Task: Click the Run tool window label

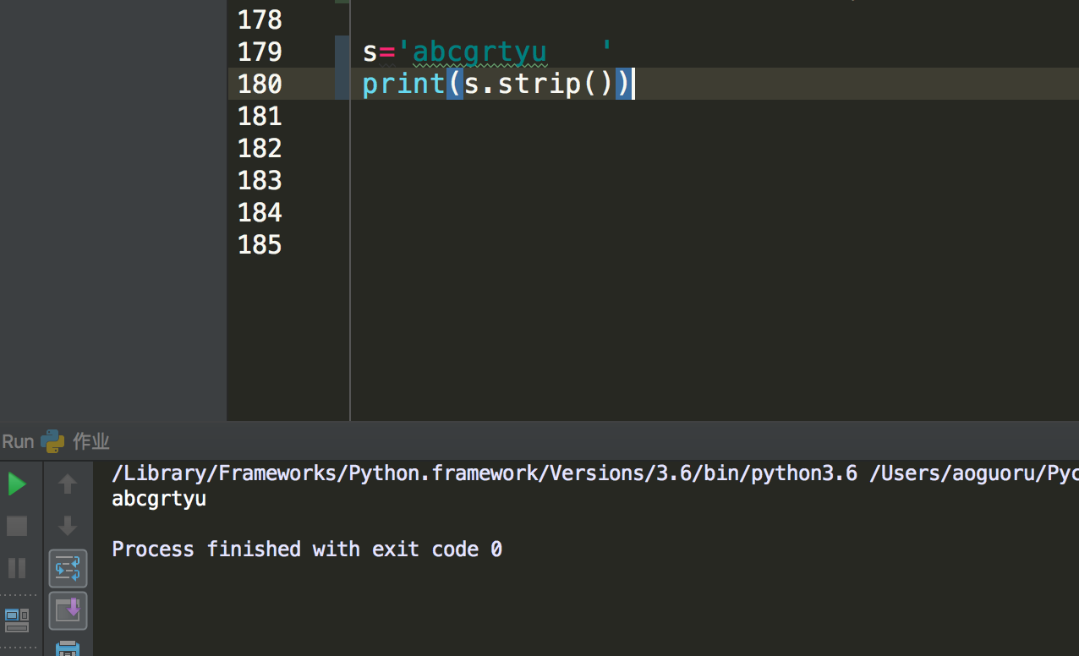Action: [x=18, y=441]
